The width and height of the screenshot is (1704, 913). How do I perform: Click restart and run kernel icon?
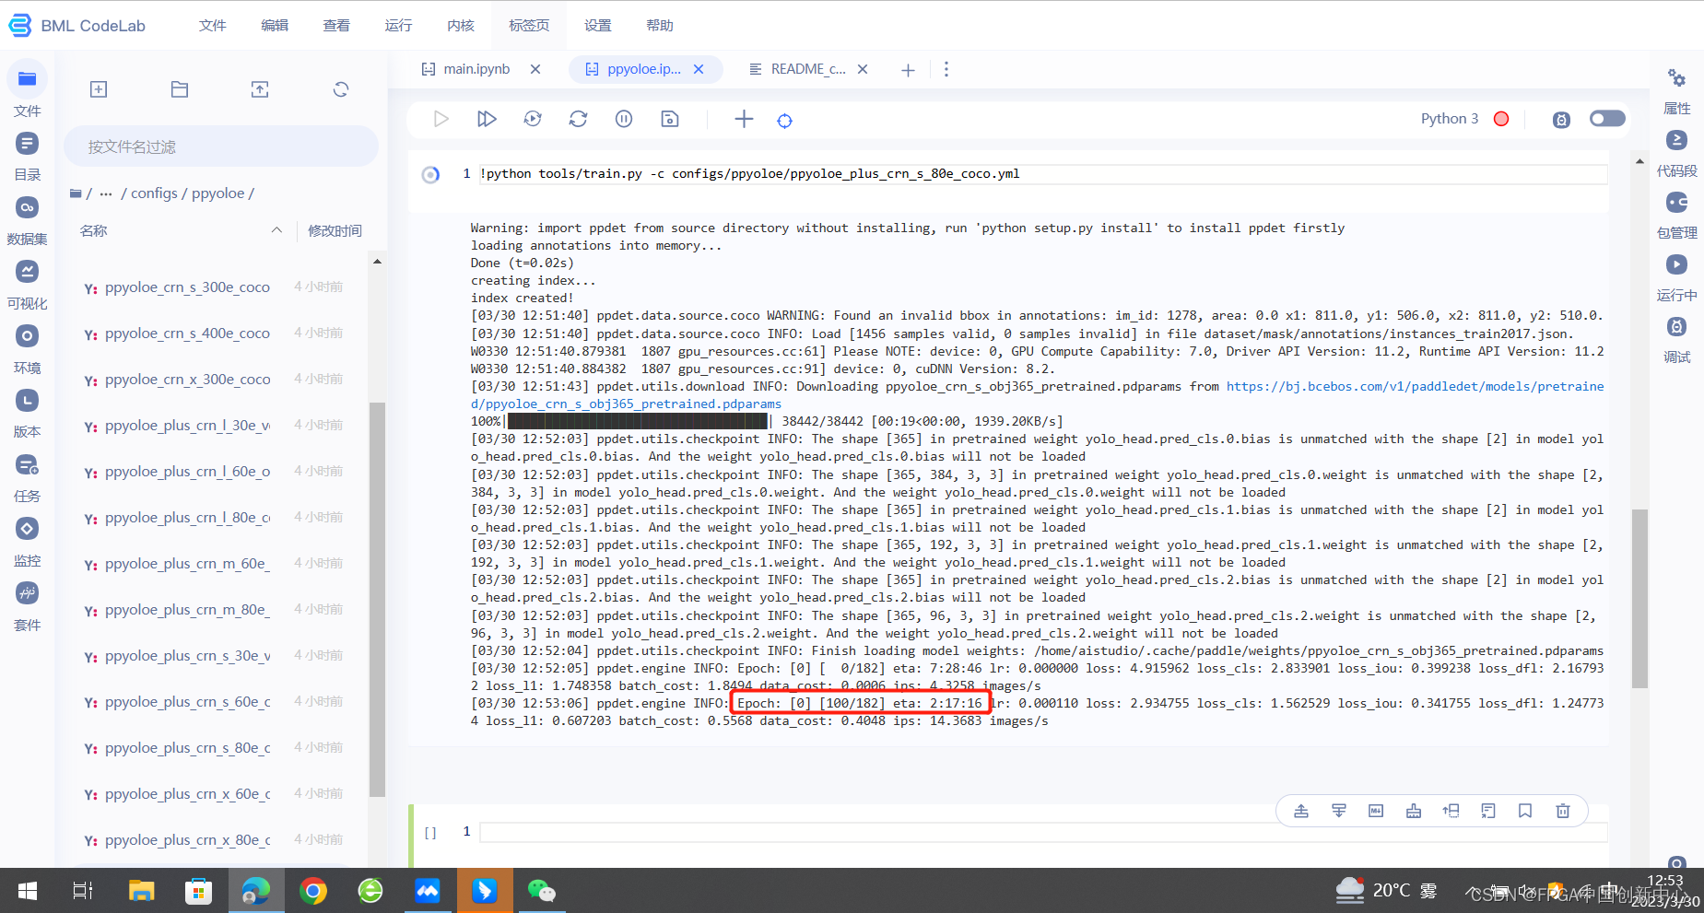533,119
